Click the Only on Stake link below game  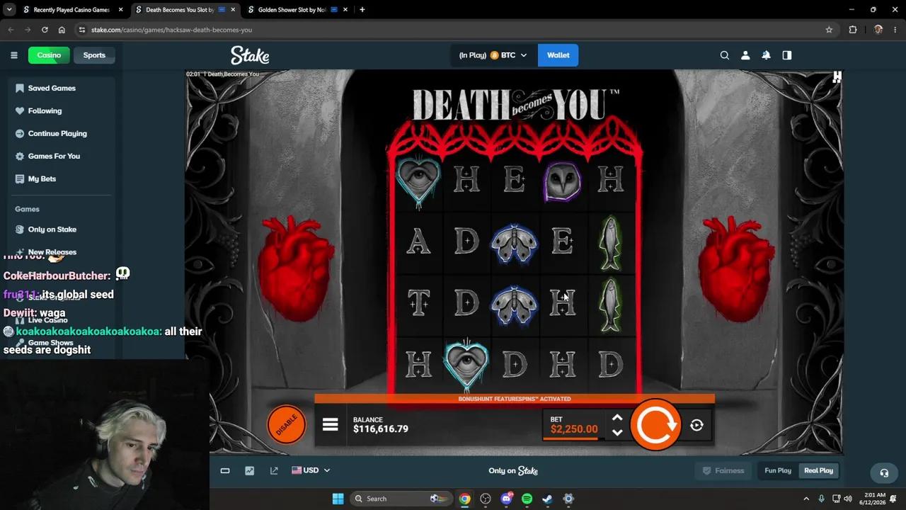[x=513, y=470]
